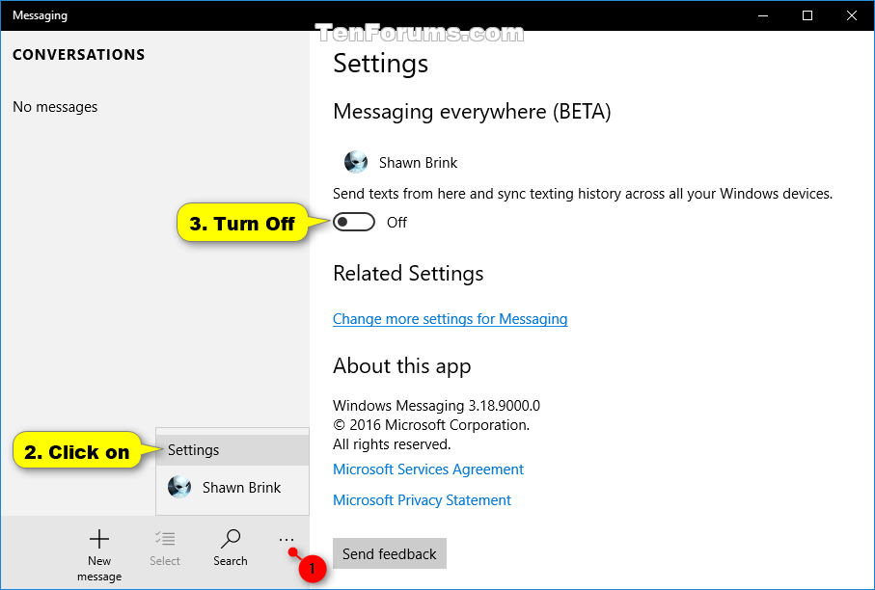Click the 'Send texts from here' description
Viewport: 875px width, 590px height.
[583, 194]
